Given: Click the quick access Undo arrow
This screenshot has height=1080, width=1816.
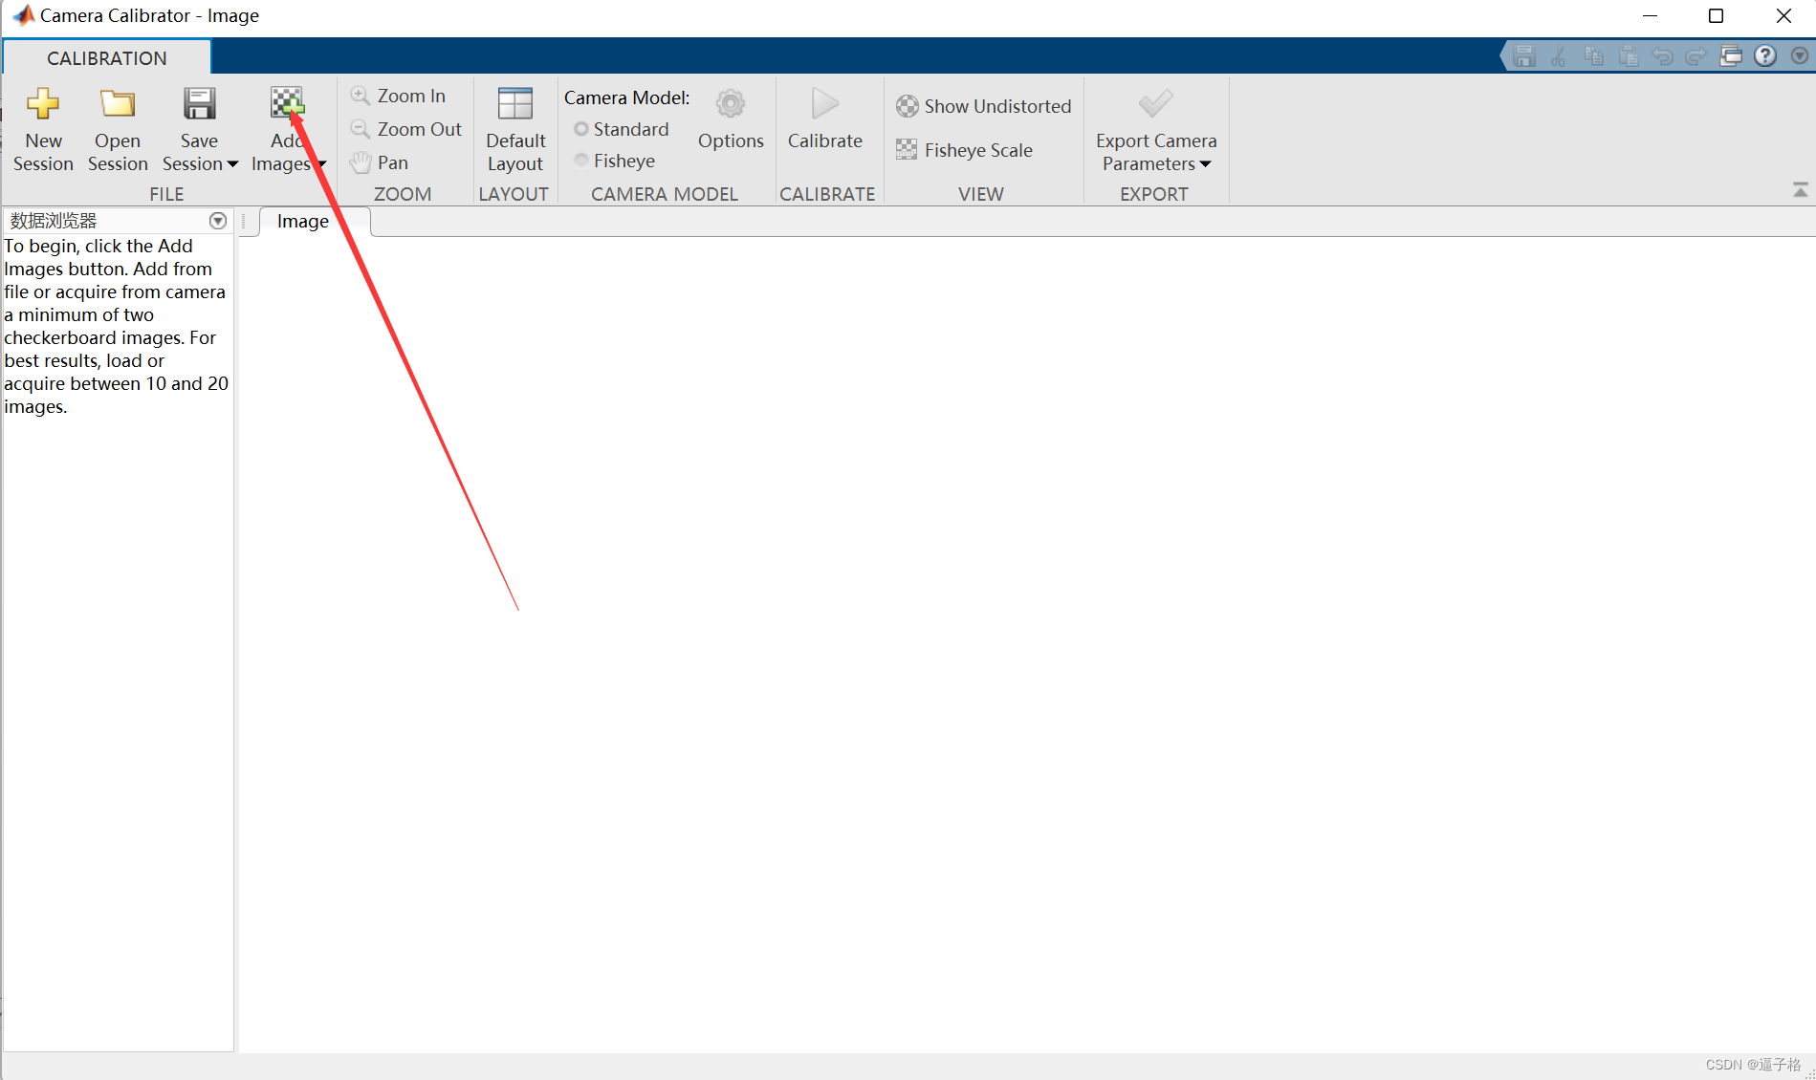Looking at the screenshot, I should pos(1662,56).
